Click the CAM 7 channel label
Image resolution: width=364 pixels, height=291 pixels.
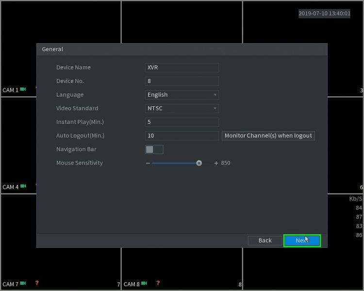pyautogui.click(x=11, y=284)
